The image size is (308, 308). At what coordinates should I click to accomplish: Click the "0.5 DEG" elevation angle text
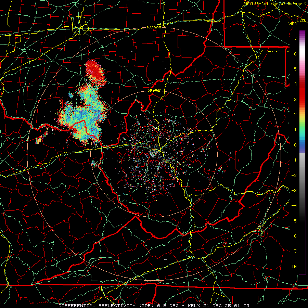[168, 306]
